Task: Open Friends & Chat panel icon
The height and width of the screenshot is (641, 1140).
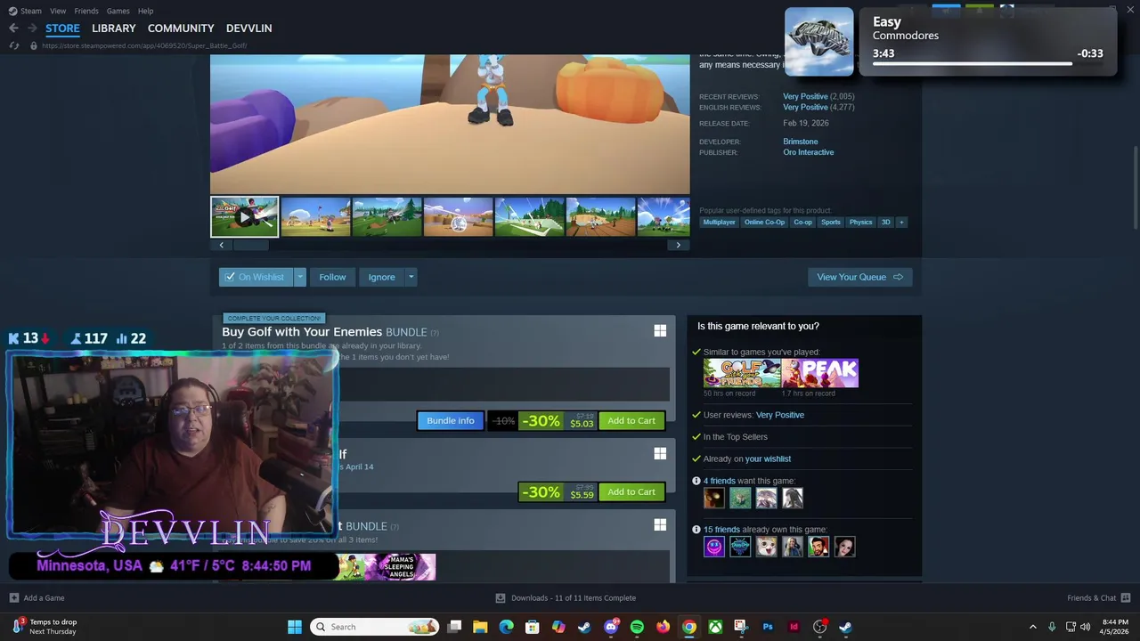Action: coord(1126,598)
